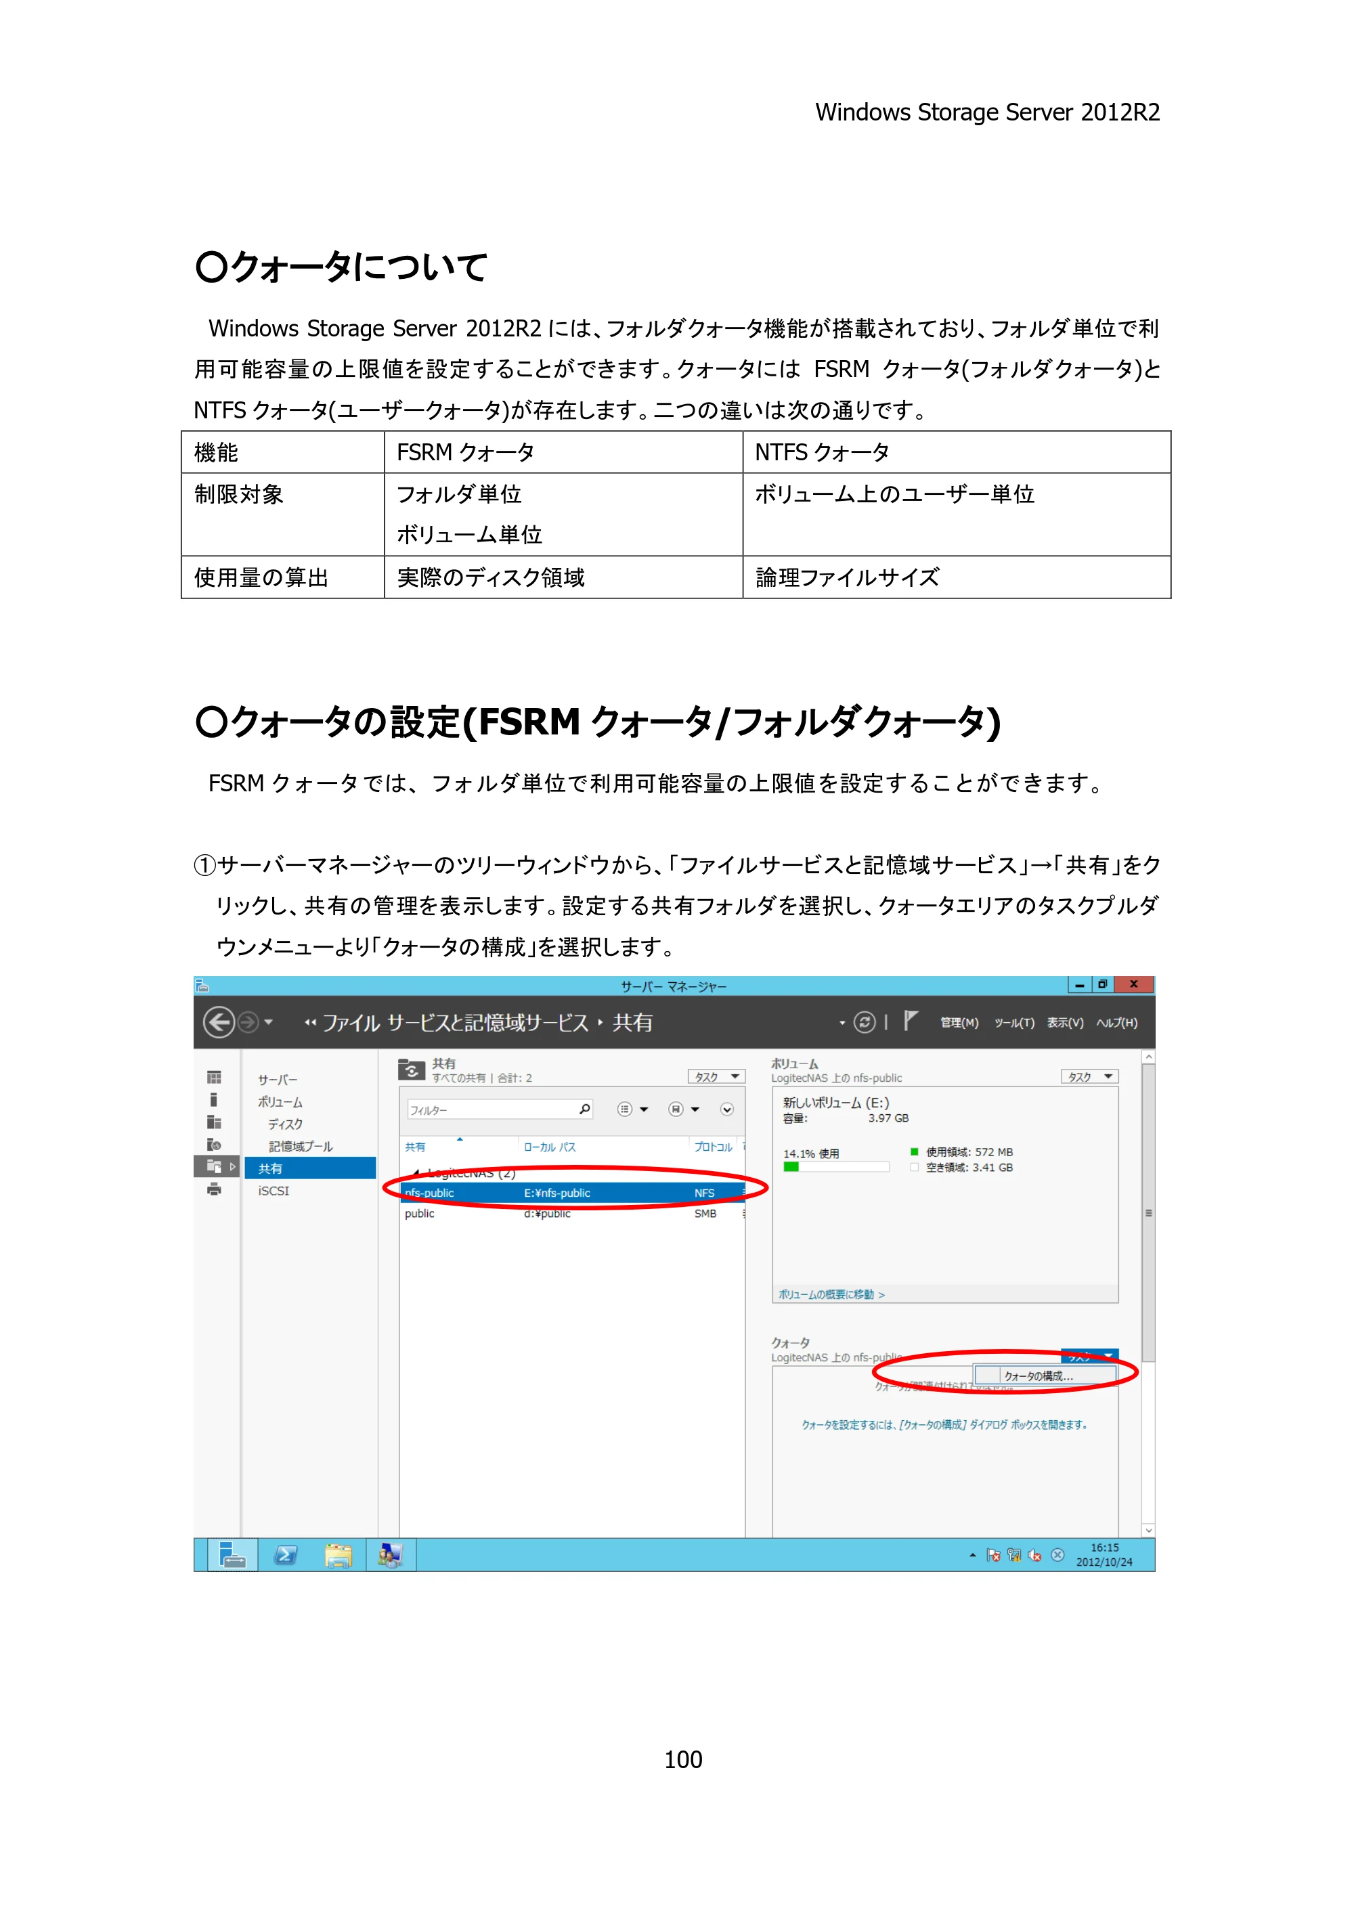Viewport: 1354px width, 1915px height.
Task: Click the local server icon in the sidebar
Action: pos(213,1100)
